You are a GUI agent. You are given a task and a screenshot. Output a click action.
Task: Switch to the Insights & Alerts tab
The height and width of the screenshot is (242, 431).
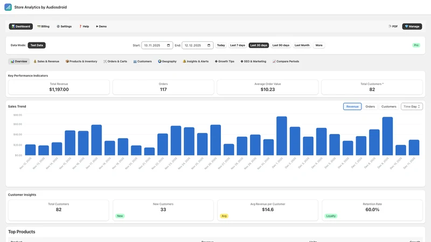[x=196, y=61]
